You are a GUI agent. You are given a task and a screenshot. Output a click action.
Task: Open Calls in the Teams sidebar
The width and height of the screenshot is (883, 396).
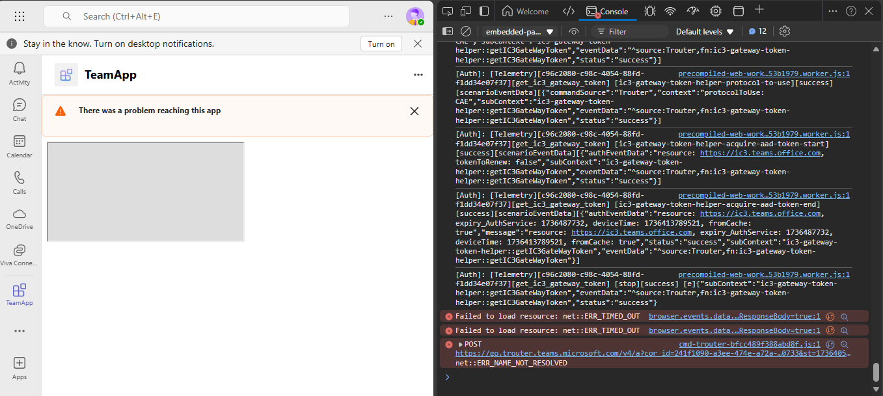coord(20,183)
